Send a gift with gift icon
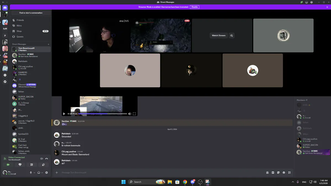This screenshot has height=186, width=331. click(x=267, y=172)
